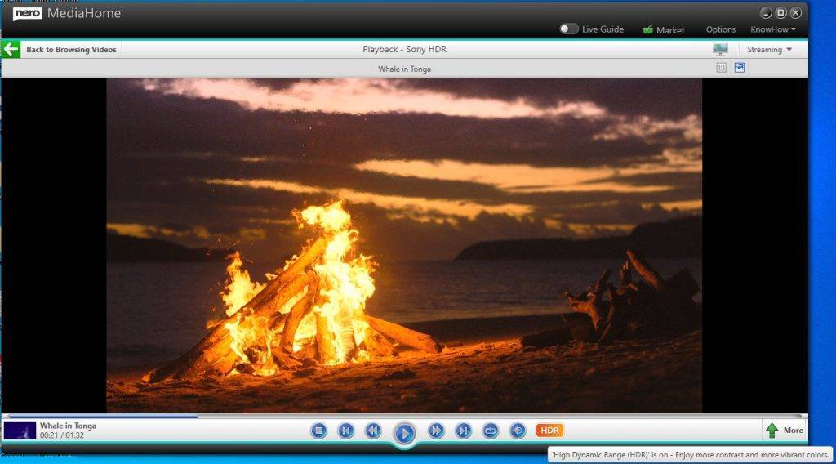Start playback with the large play button
The image size is (836, 464).
click(x=404, y=433)
